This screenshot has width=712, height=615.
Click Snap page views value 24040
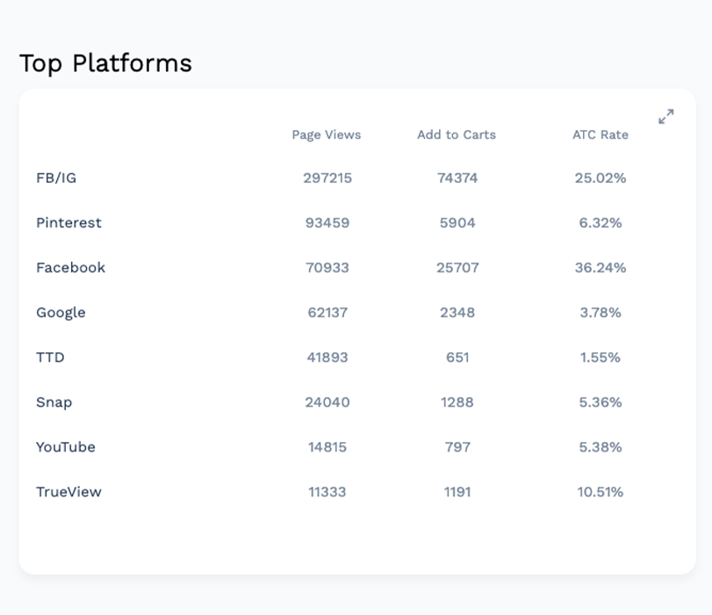point(327,402)
